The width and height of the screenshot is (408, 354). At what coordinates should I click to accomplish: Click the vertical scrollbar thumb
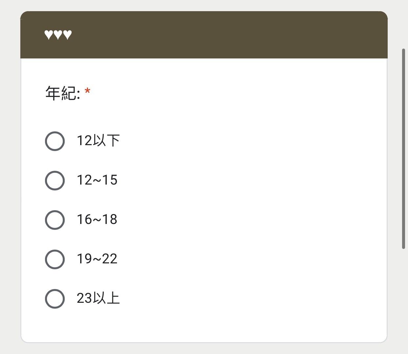tap(403, 149)
